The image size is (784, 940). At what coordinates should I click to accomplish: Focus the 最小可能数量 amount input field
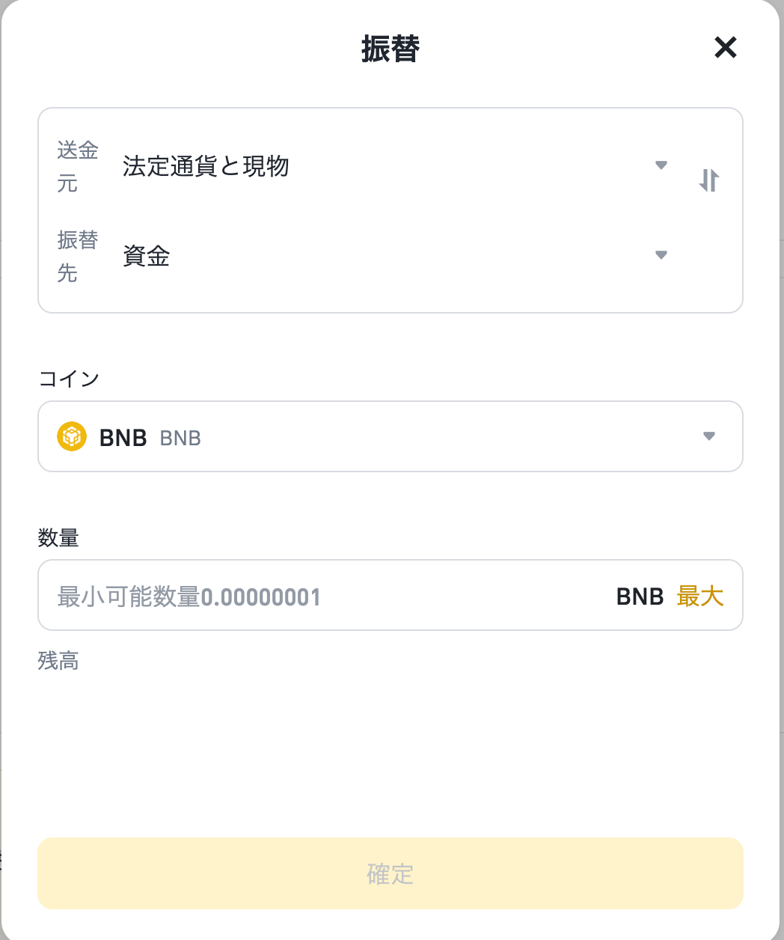tap(329, 596)
